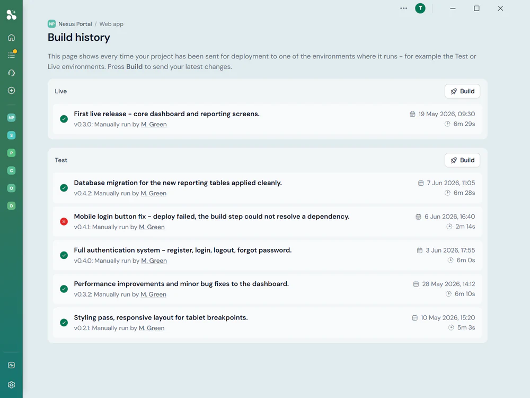Select the O project in sidebar
Screen dimensions: 530x398
coord(11,188)
